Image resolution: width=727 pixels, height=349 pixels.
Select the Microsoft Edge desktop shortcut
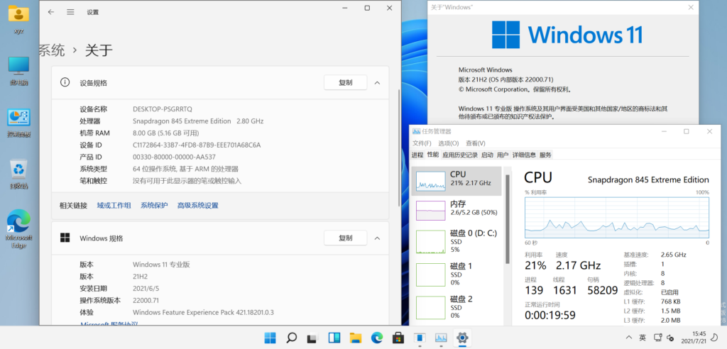[18, 229]
